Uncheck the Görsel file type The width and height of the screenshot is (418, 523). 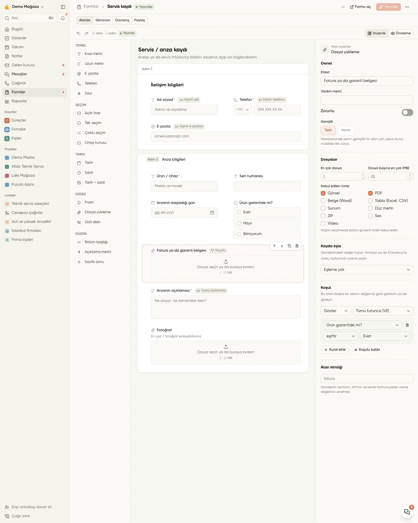click(x=323, y=193)
